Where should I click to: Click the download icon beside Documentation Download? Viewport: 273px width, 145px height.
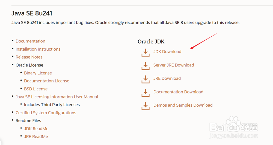coord(146,92)
